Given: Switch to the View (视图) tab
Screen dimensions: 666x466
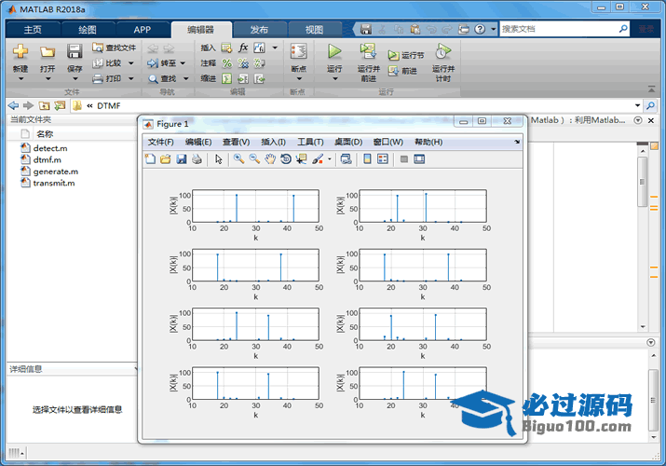Looking at the screenshot, I should click(x=314, y=29).
